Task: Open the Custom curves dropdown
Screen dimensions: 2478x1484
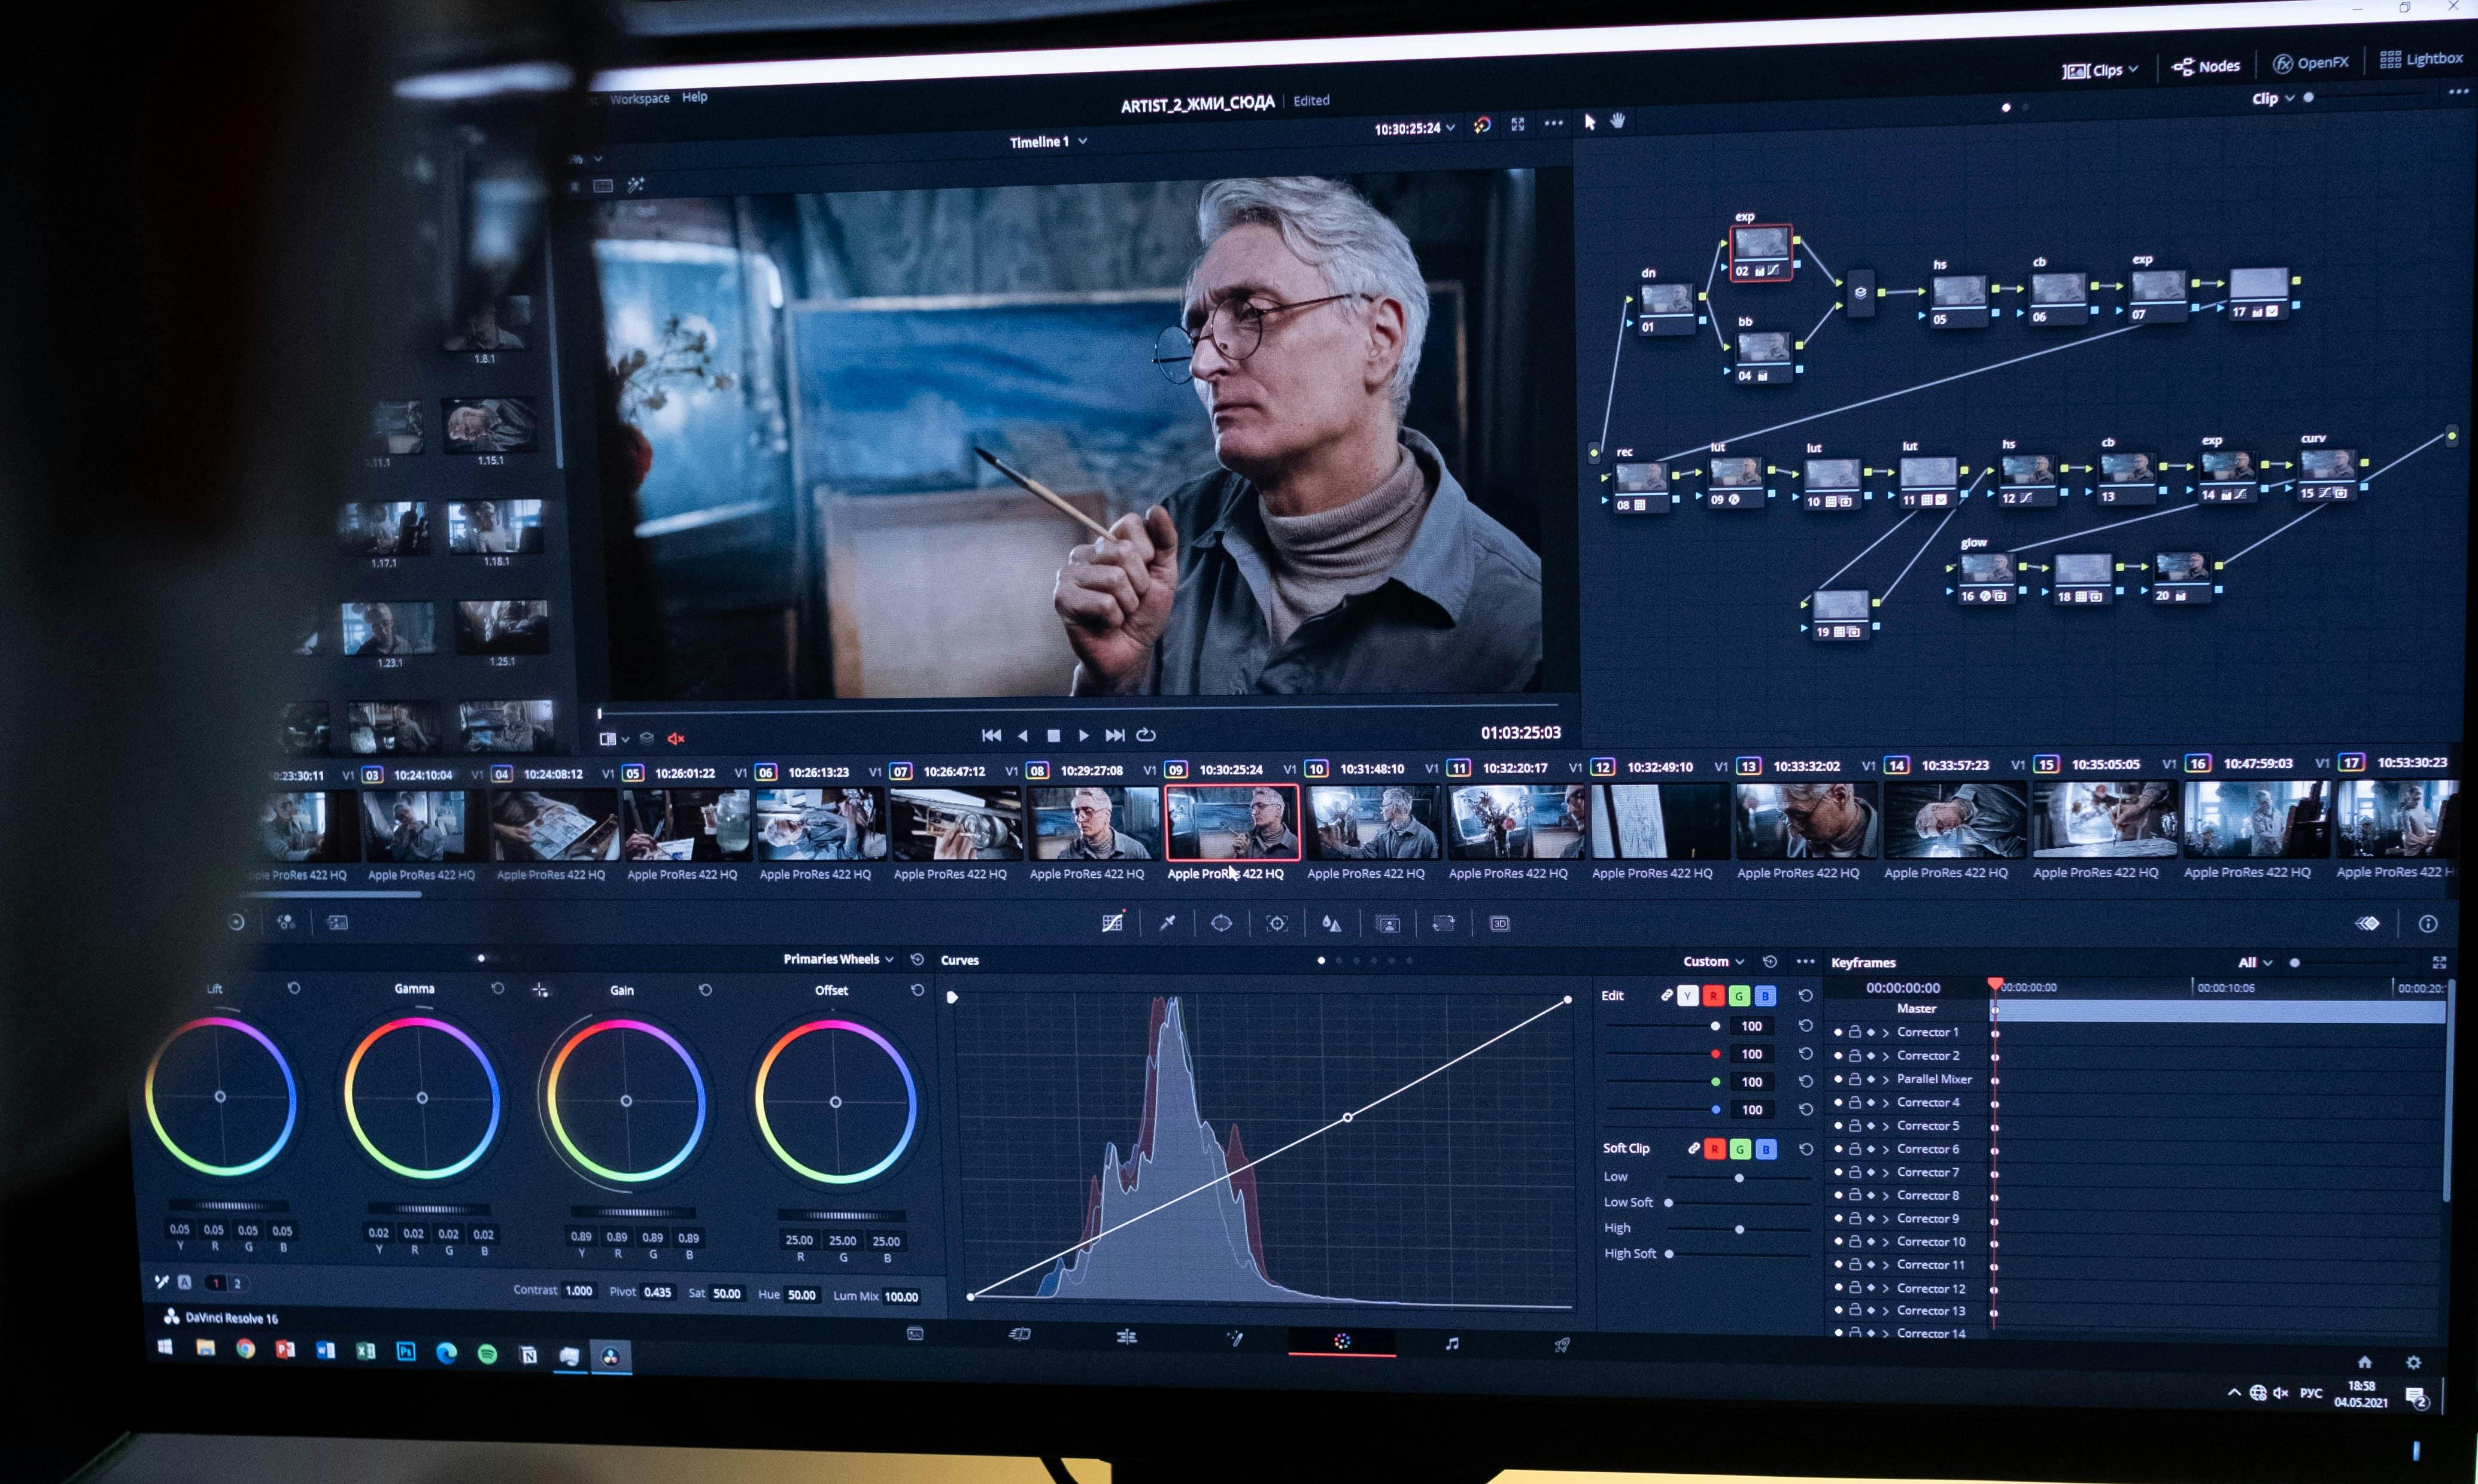Action: pos(1713,961)
